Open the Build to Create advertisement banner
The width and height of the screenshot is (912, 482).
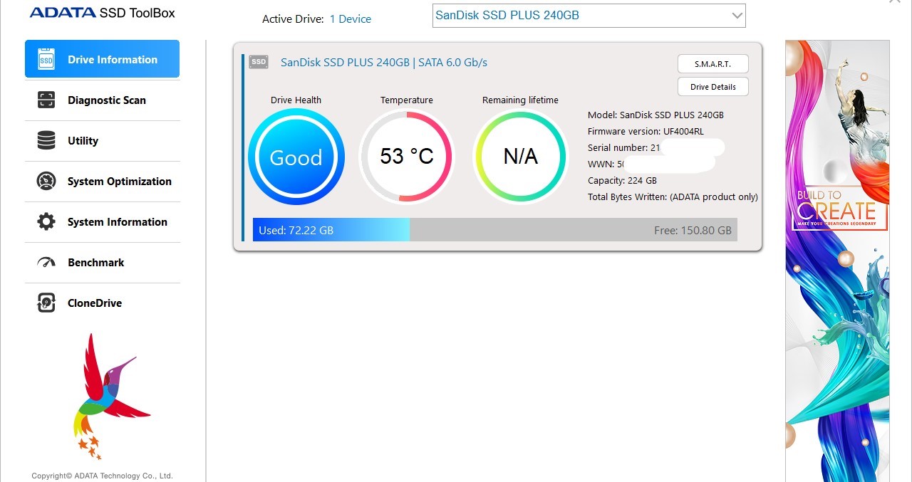pyautogui.click(x=837, y=261)
